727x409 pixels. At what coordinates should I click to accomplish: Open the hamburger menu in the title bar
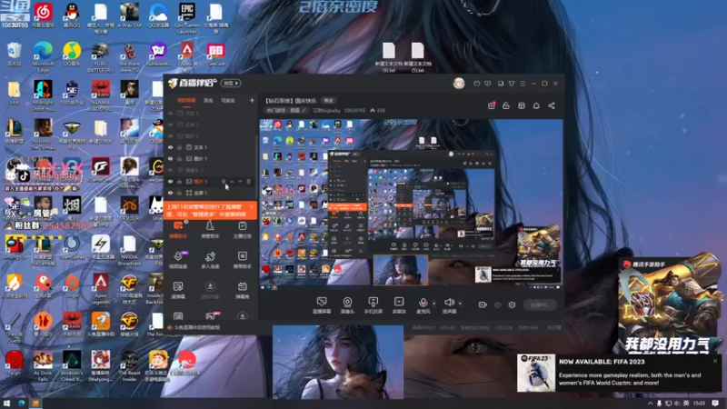click(x=523, y=84)
